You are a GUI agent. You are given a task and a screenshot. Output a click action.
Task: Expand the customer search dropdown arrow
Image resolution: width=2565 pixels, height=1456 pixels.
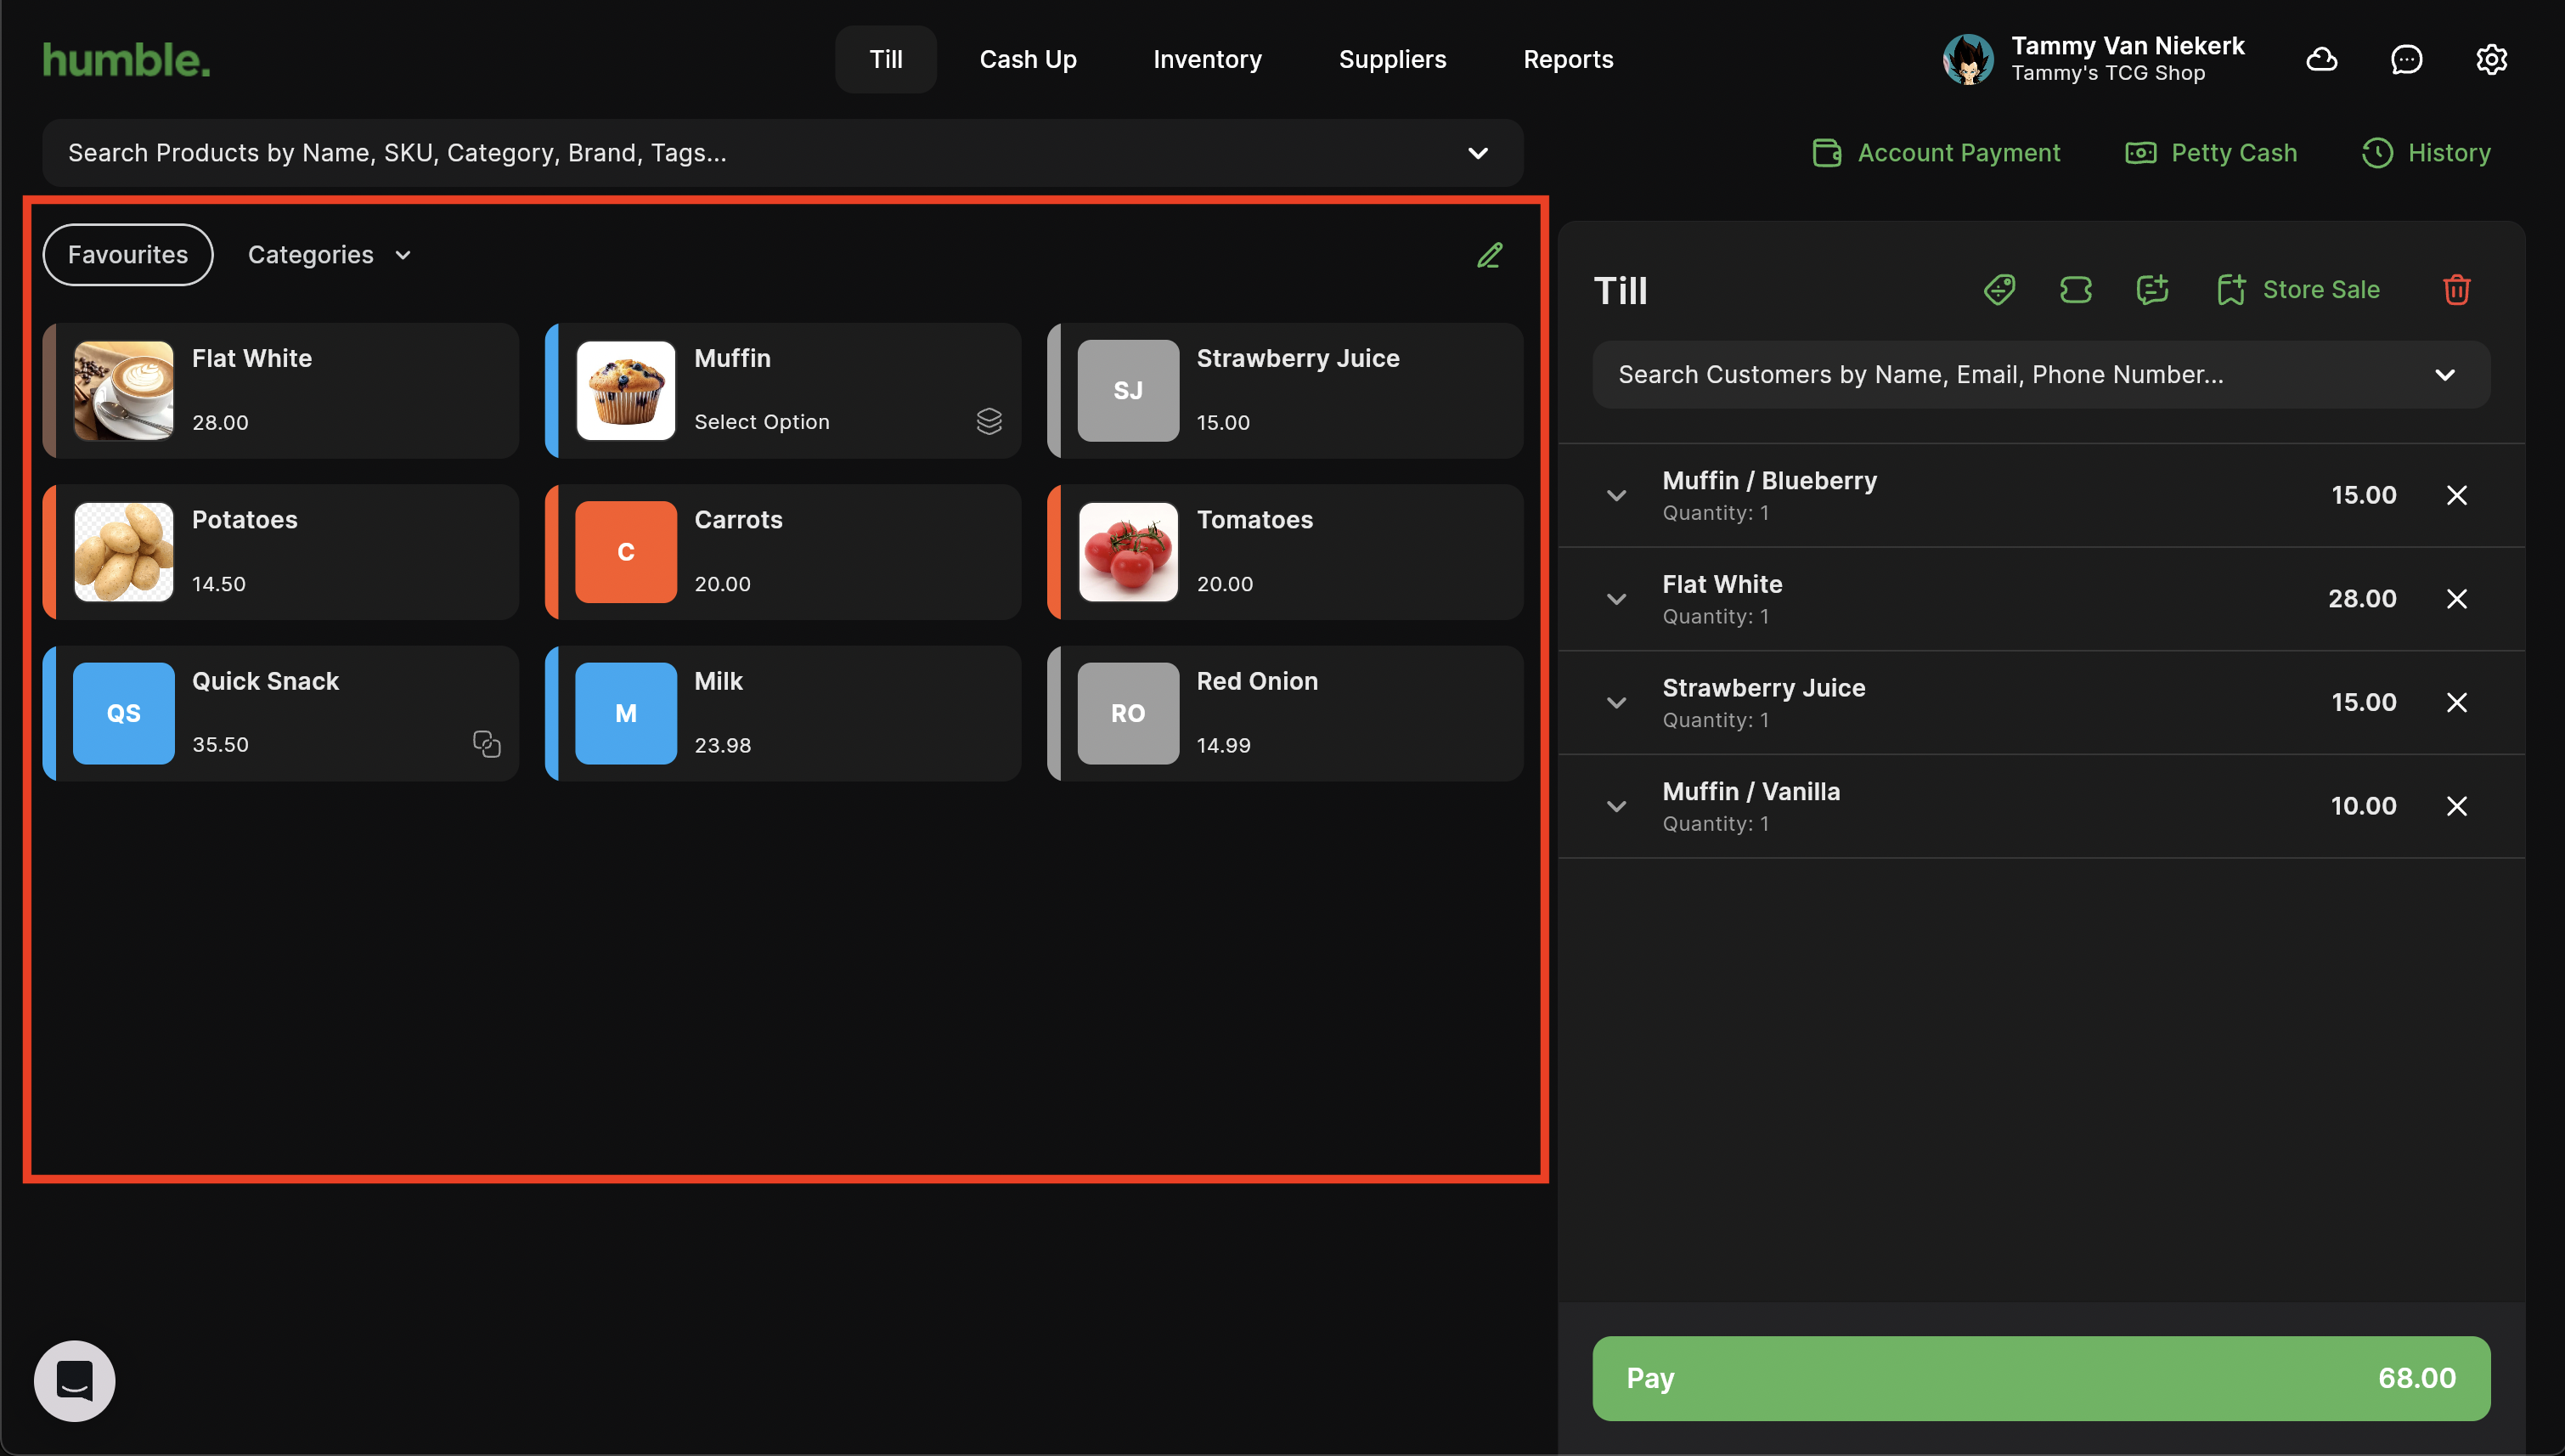[x=2444, y=375]
